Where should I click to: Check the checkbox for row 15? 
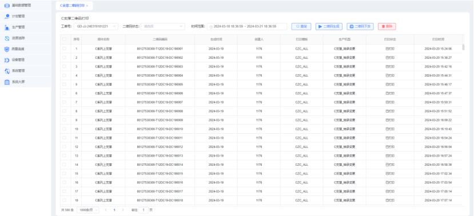tap(64, 173)
